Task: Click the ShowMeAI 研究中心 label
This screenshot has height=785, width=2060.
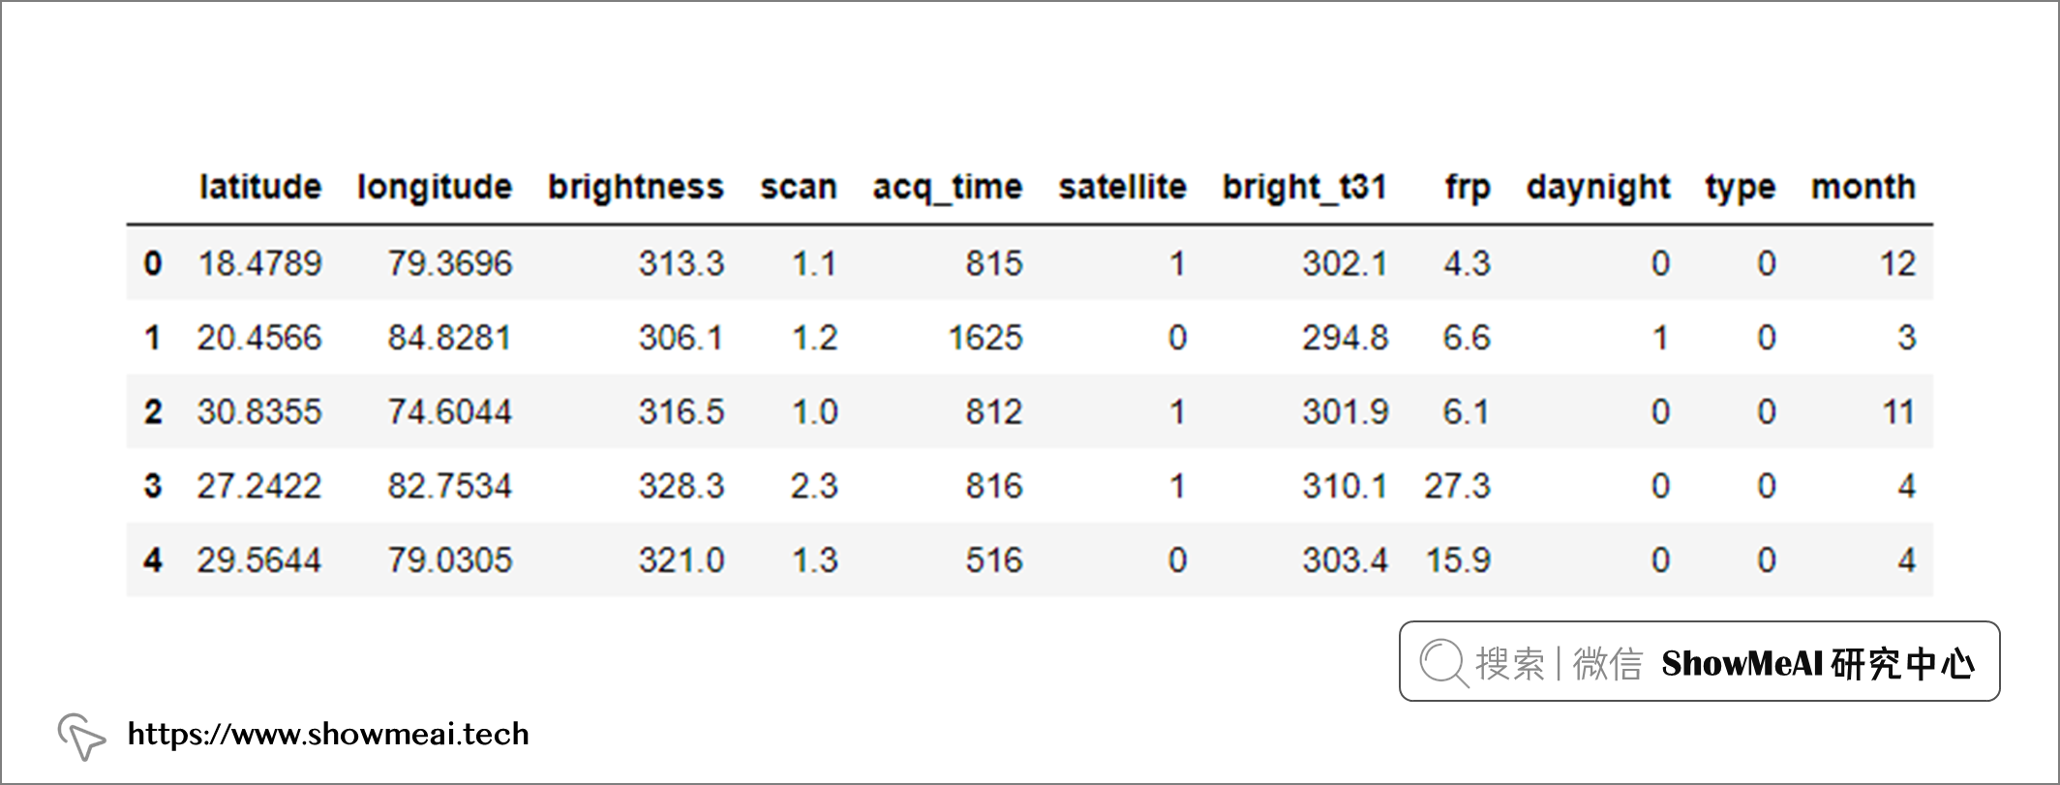Action: click(1818, 664)
